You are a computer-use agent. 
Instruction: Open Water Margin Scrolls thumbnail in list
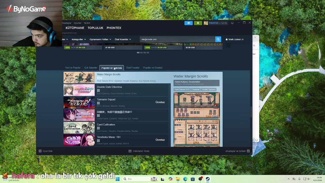(79, 78)
